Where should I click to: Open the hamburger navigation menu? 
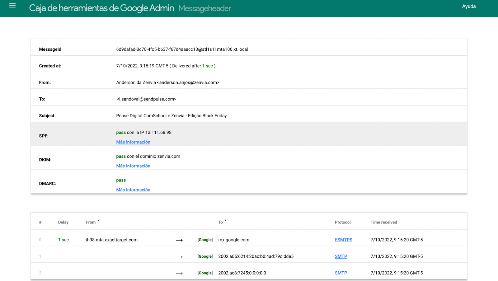point(12,6)
